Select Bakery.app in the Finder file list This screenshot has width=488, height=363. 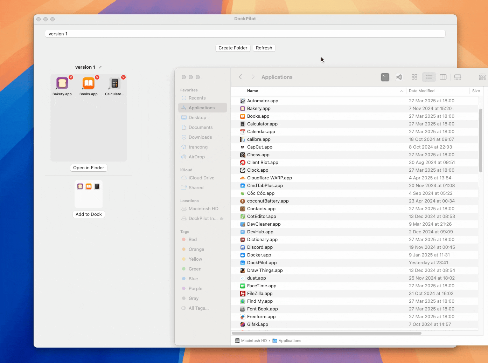point(354,109)
